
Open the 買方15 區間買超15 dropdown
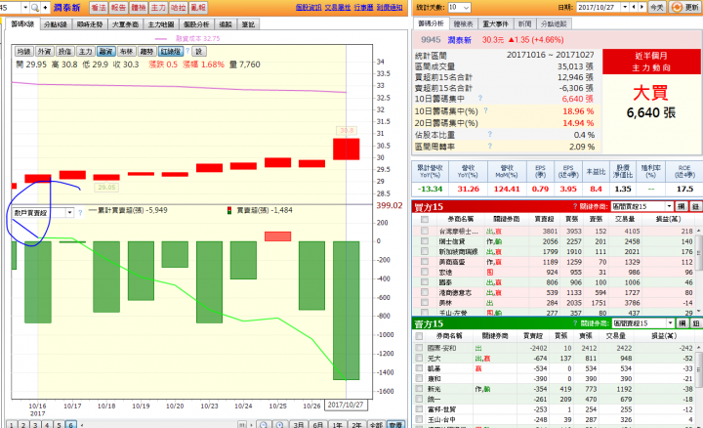[642, 206]
